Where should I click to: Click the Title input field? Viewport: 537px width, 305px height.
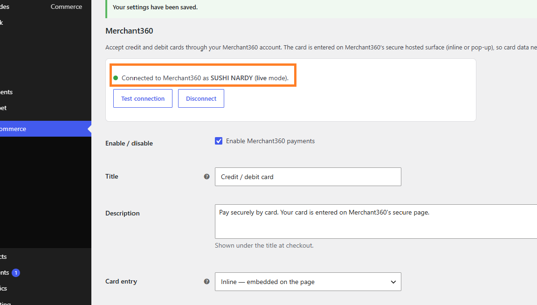(308, 177)
